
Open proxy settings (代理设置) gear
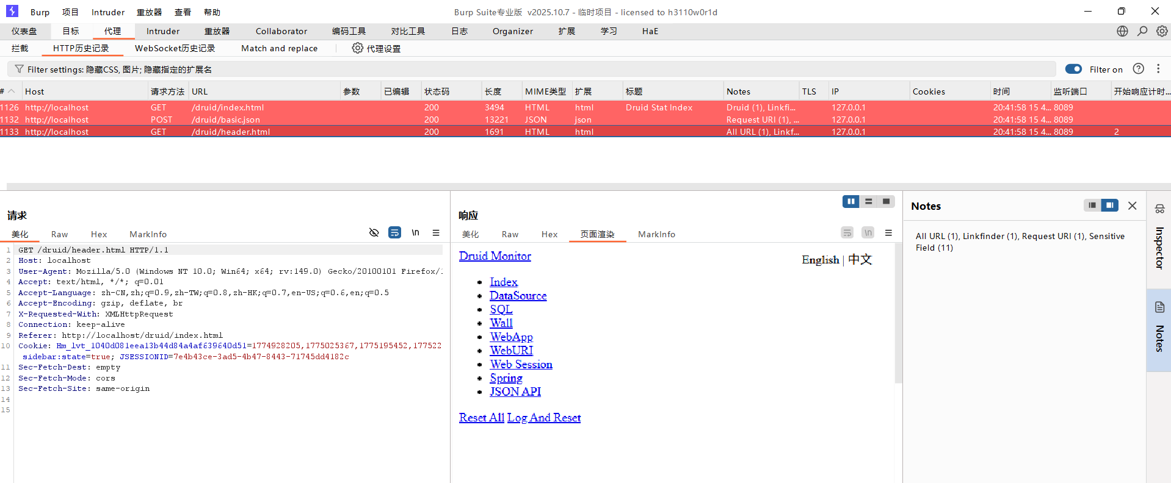pos(376,48)
